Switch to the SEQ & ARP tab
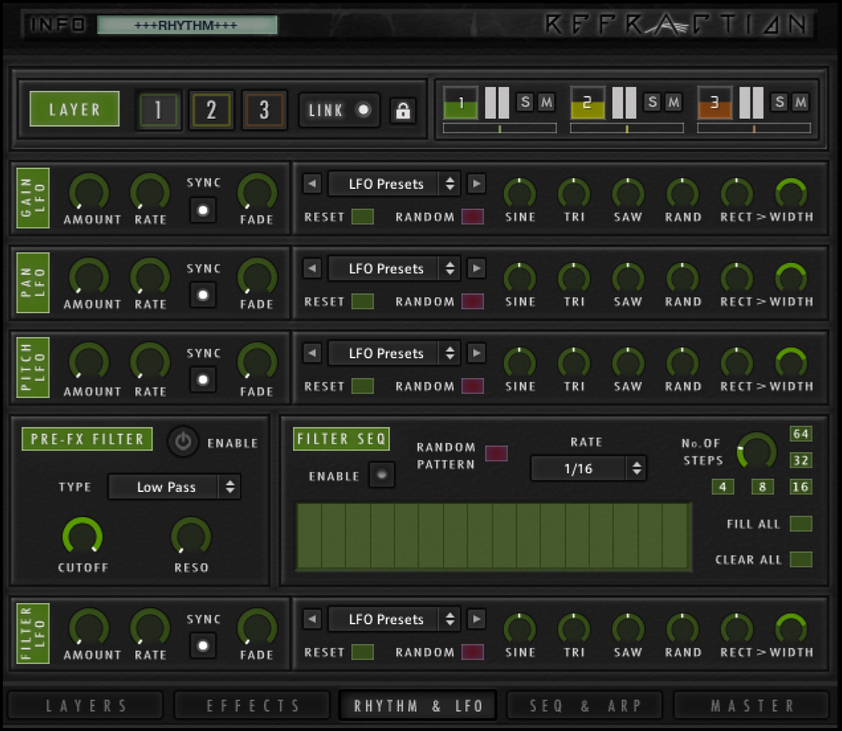 (585, 706)
